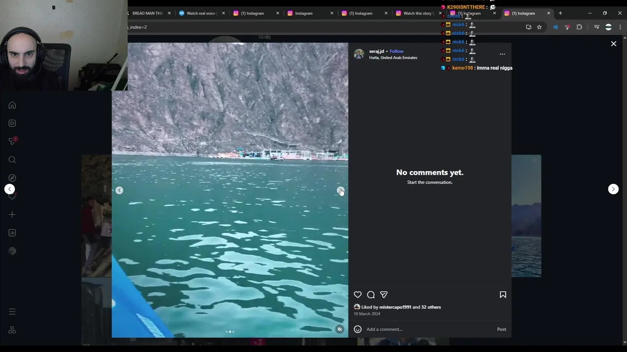Go to the previous post arrow
Image resolution: width=627 pixels, height=352 pixels.
click(x=10, y=189)
